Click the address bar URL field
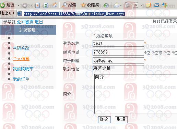The width and height of the screenshot is (177, 129). click(x=97, y=14)
